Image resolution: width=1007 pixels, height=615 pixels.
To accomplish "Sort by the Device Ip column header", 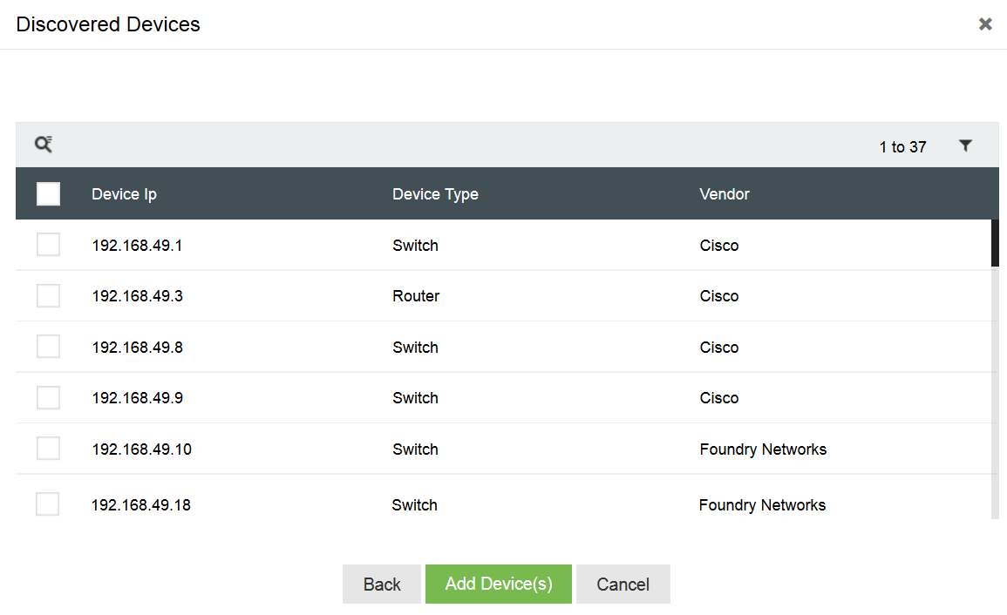I will 124,194.
